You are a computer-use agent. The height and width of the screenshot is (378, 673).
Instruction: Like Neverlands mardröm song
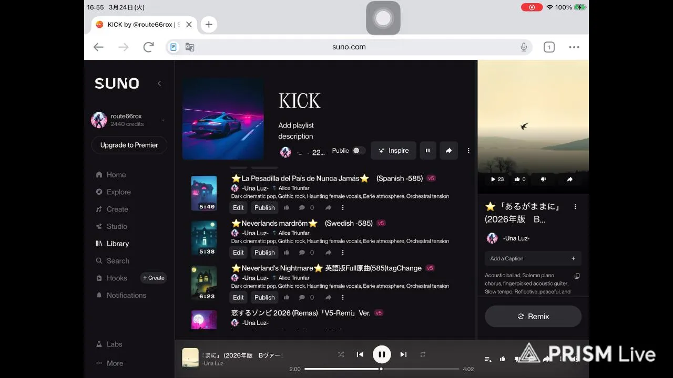[287, 253]
